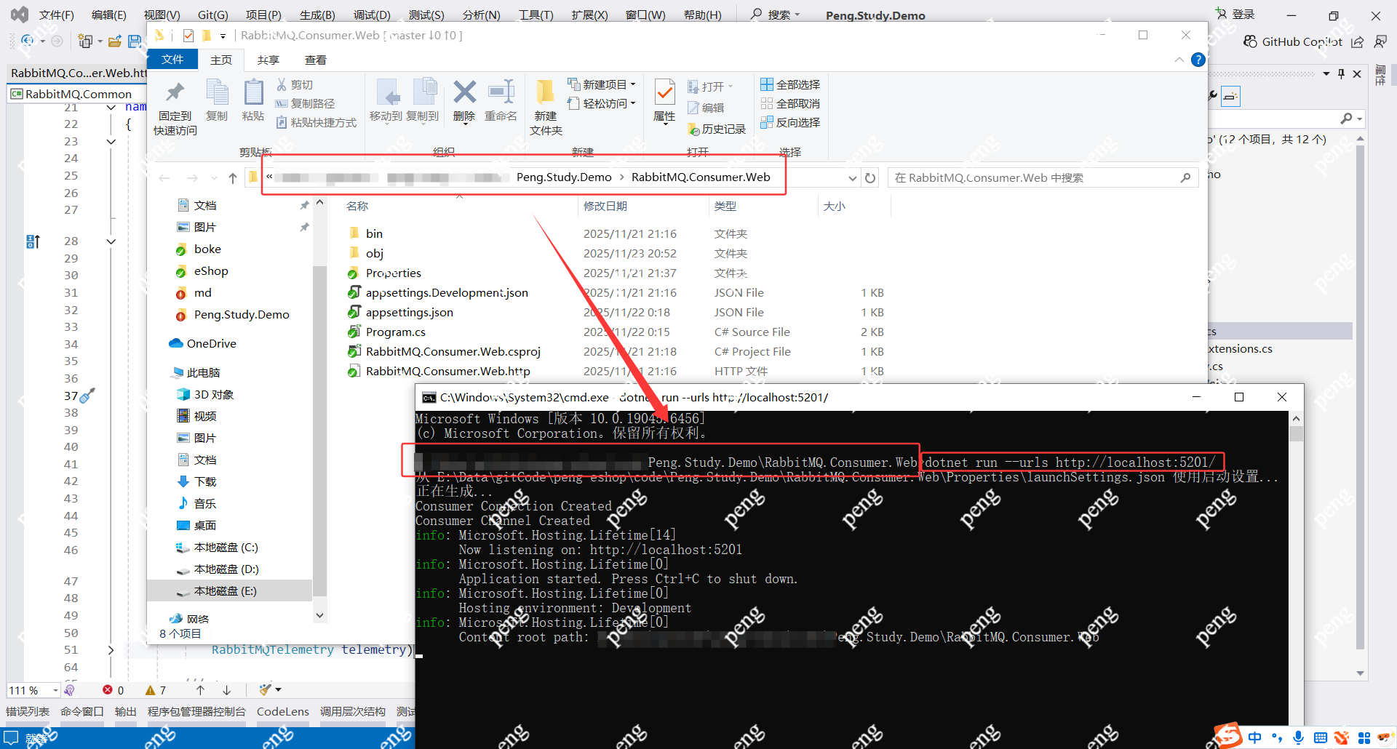The height and width of the screenshot is (749, 1397).
Task: Click the red error count indicator
Action: [114, 690]
